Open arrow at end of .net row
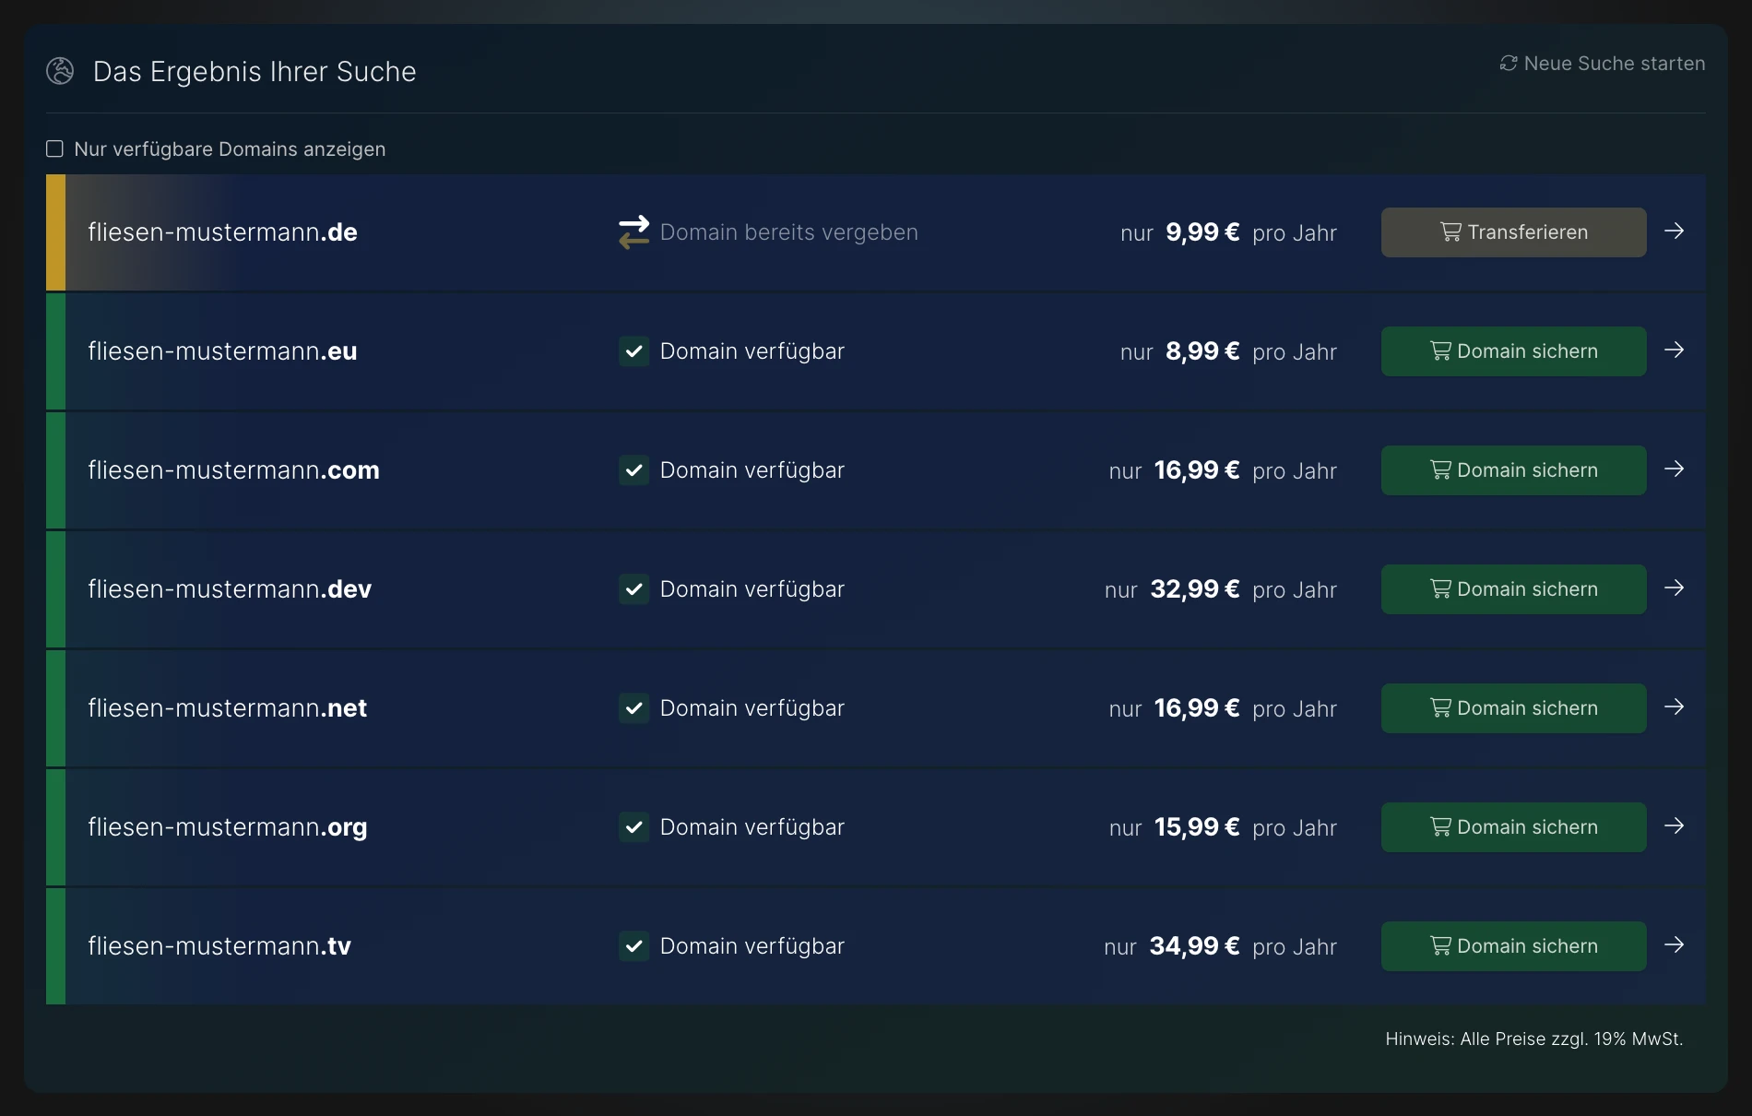This screenshot has height=1116, width=1752. pyautogui.click(x=1675, y=706)
